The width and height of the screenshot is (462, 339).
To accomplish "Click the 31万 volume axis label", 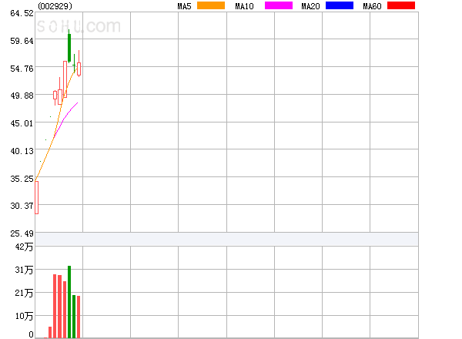I will coord(24,270).
